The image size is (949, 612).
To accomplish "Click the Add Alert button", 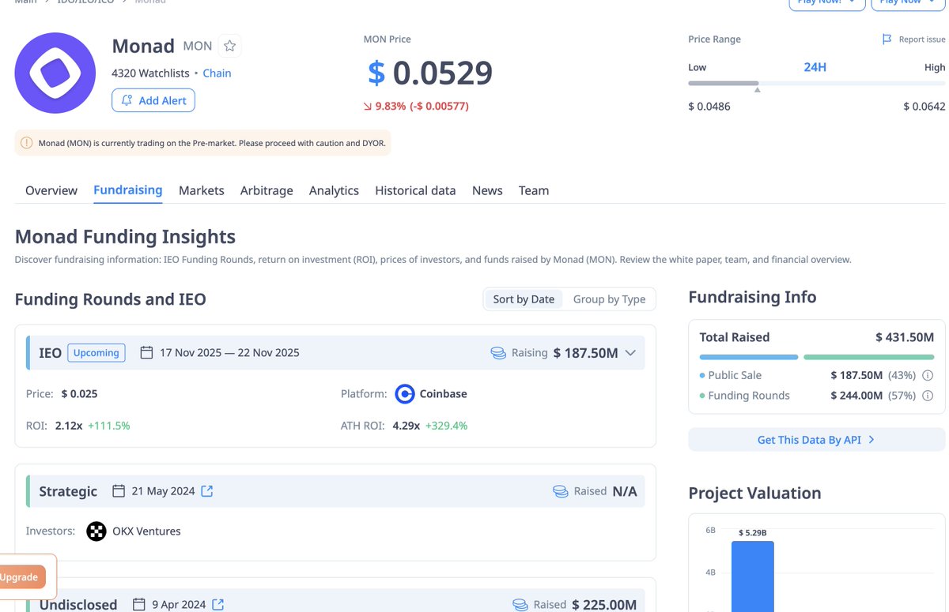I will click(153, 100).
